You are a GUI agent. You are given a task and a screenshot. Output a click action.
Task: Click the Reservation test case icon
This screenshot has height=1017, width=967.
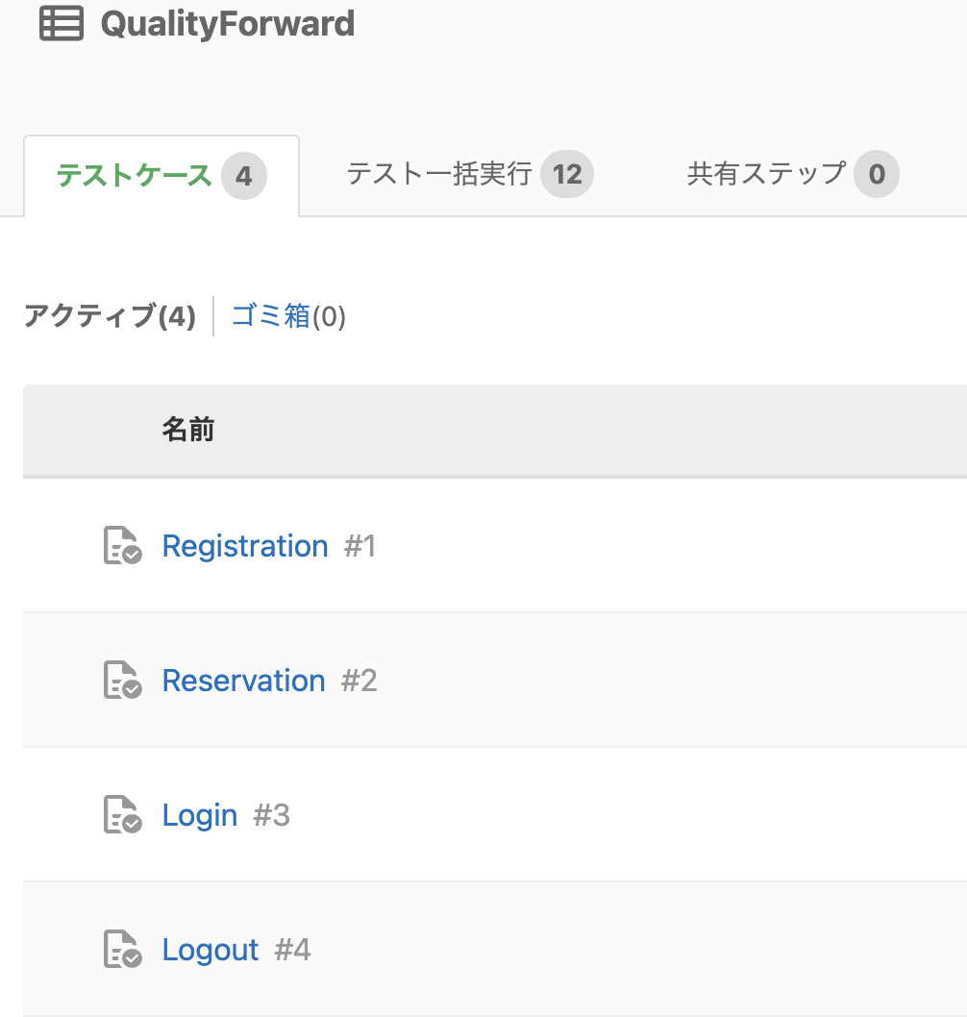pyautogui.click(x=123, y=680)
